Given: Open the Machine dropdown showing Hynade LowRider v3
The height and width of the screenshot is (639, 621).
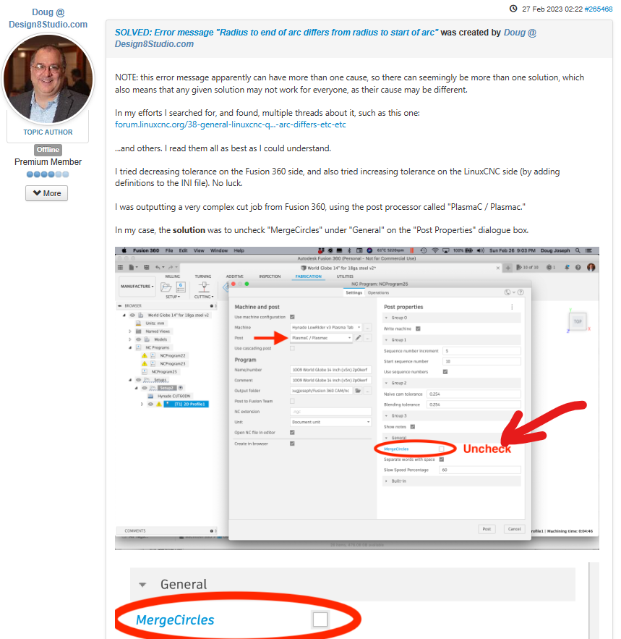Looking at the screenshot, I should coord(326,327).
